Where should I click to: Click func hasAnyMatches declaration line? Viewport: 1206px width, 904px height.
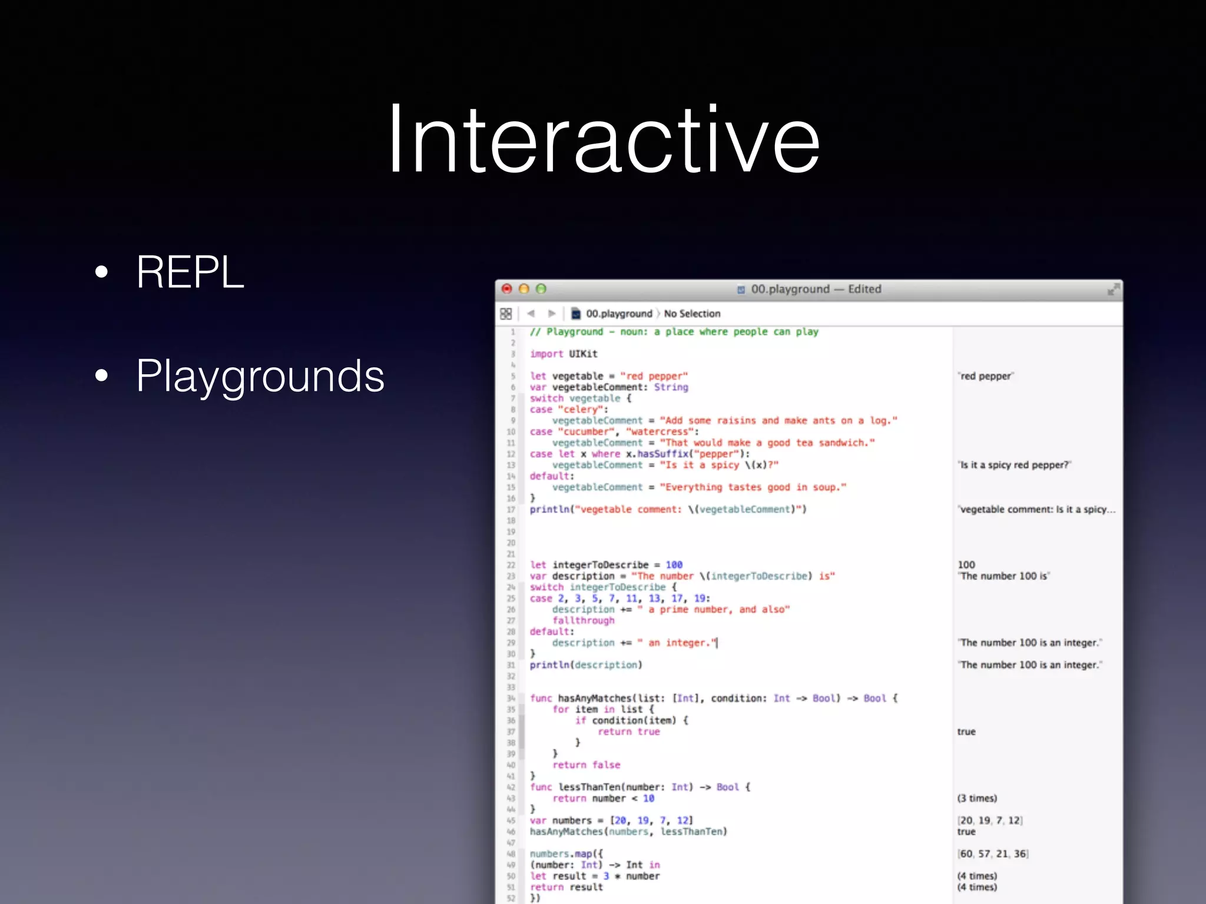coord(714,699)
